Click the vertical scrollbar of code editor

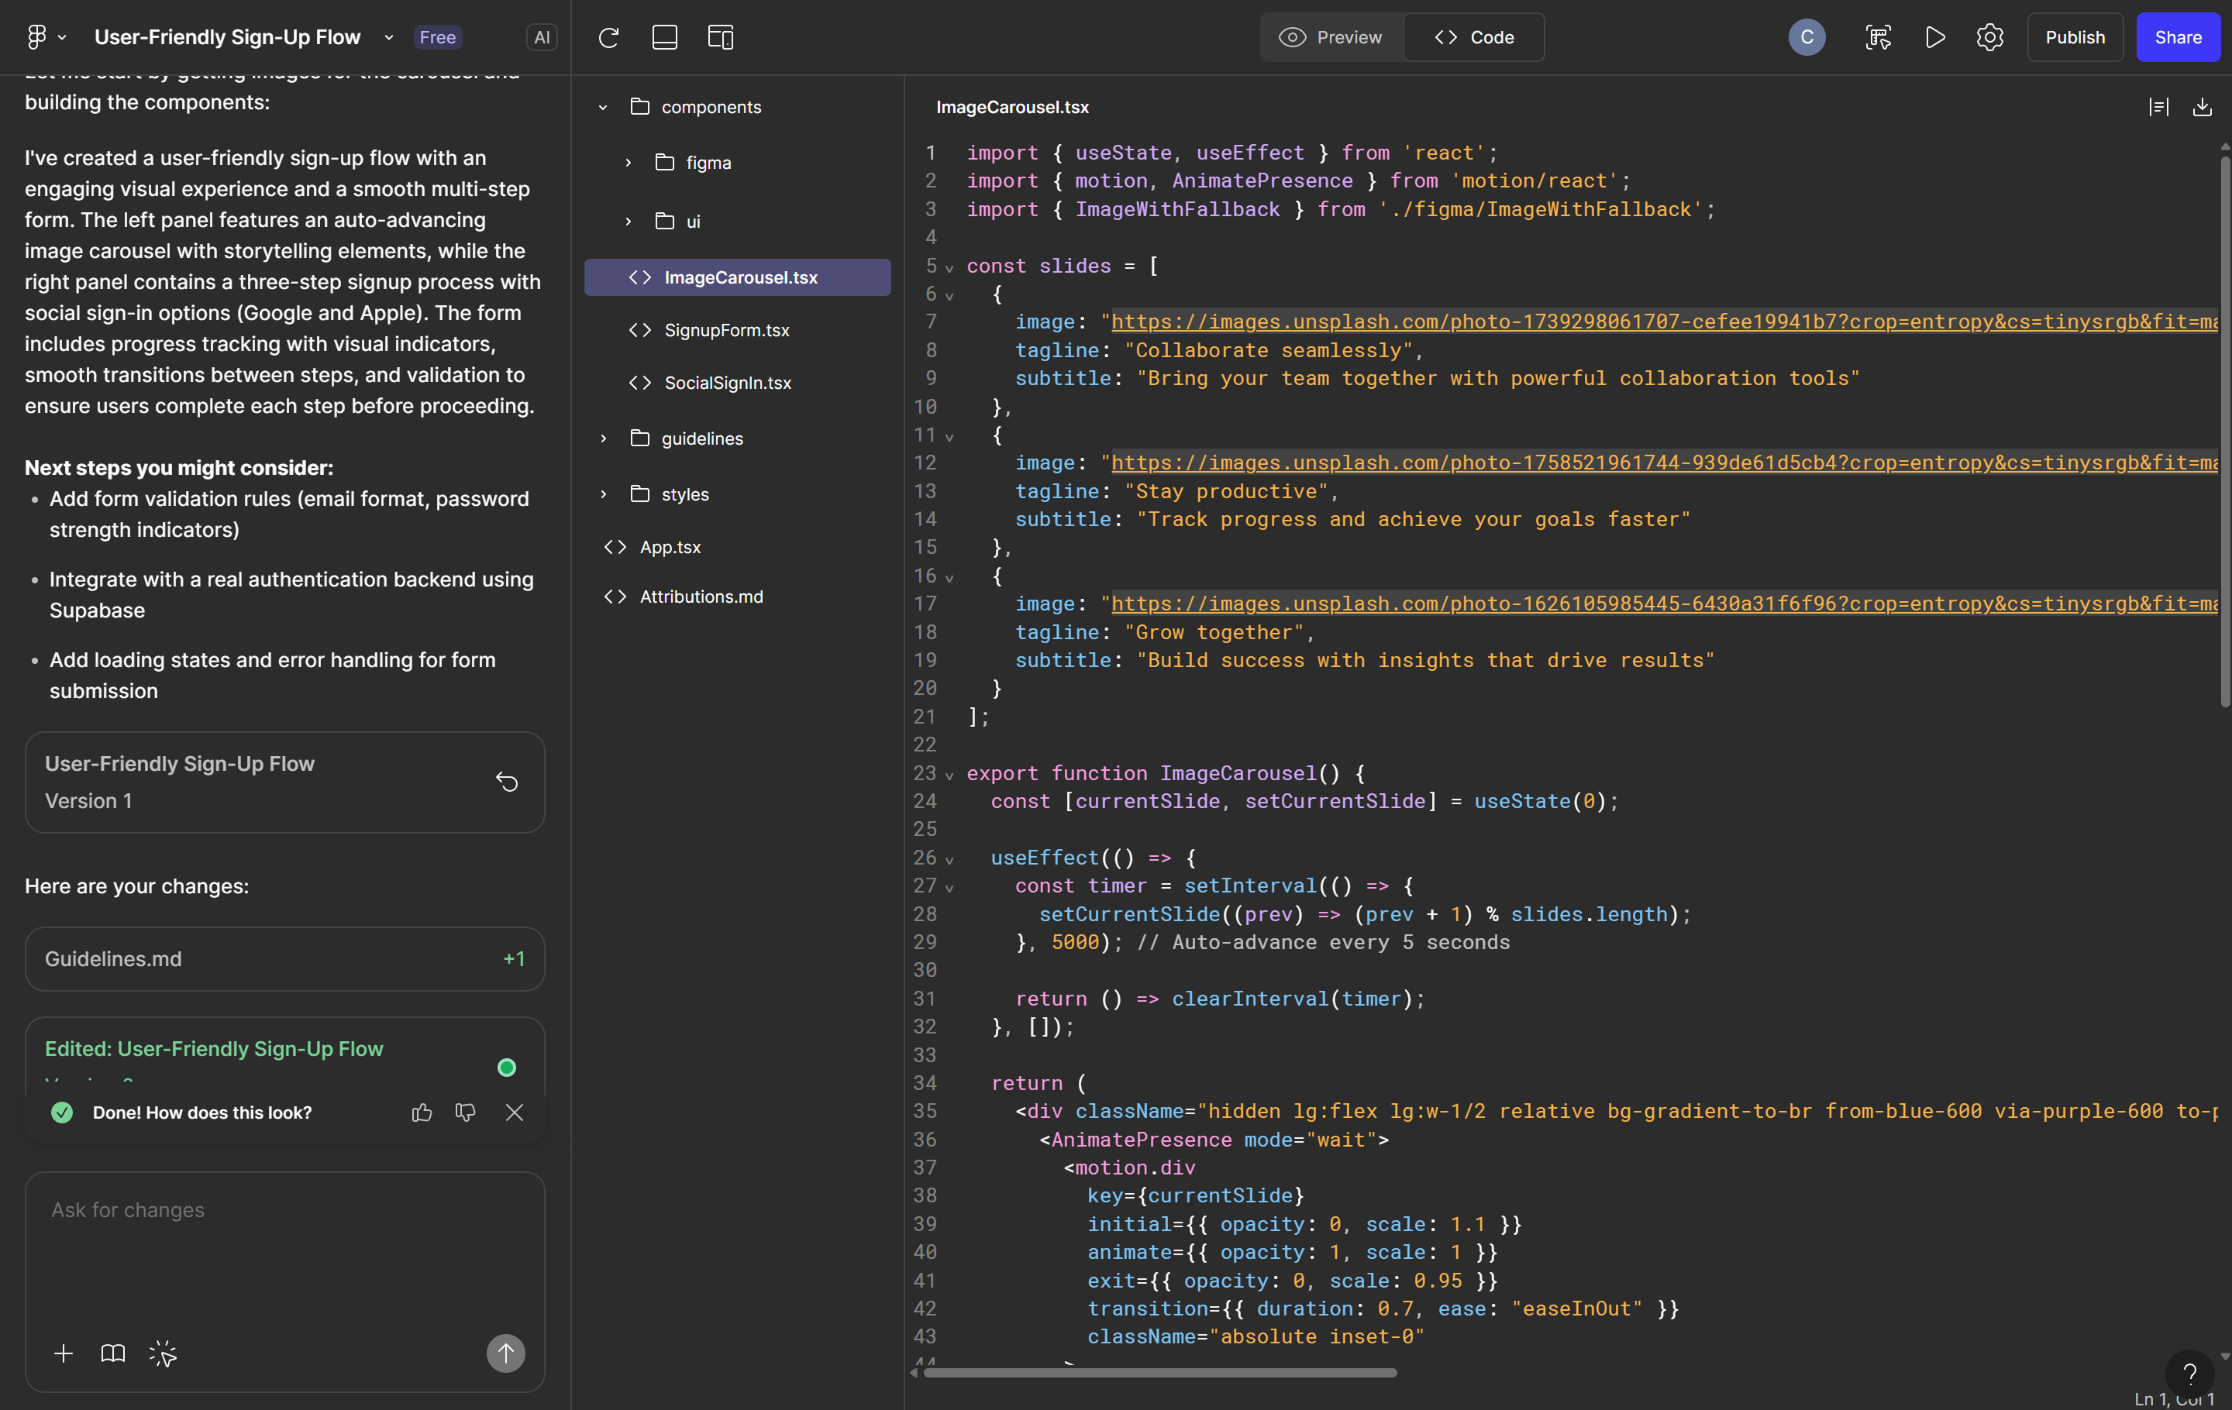point(2224,431)
